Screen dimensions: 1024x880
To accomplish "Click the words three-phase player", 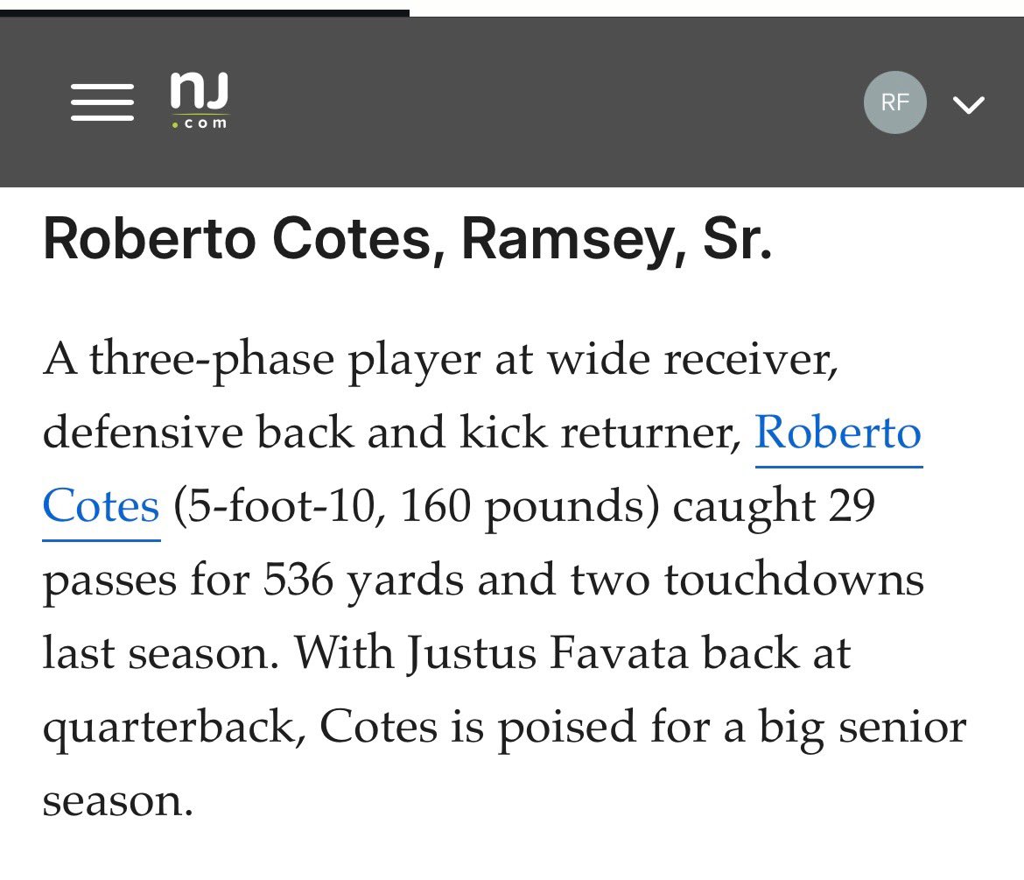I will tap(284, 359).
